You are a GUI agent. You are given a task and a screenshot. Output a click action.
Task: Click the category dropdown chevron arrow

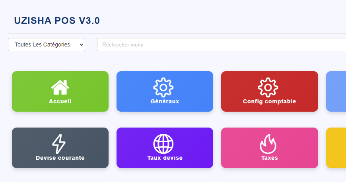tap(82, 45)
